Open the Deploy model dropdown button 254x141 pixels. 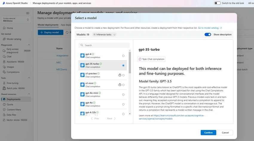(x=51, y=32)
